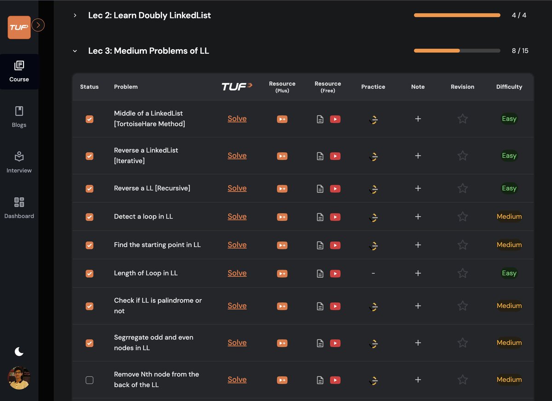552x401 pixels.
Task: Uncheck Length of Loop in LL checkbox
Action: tap(90, 273)
